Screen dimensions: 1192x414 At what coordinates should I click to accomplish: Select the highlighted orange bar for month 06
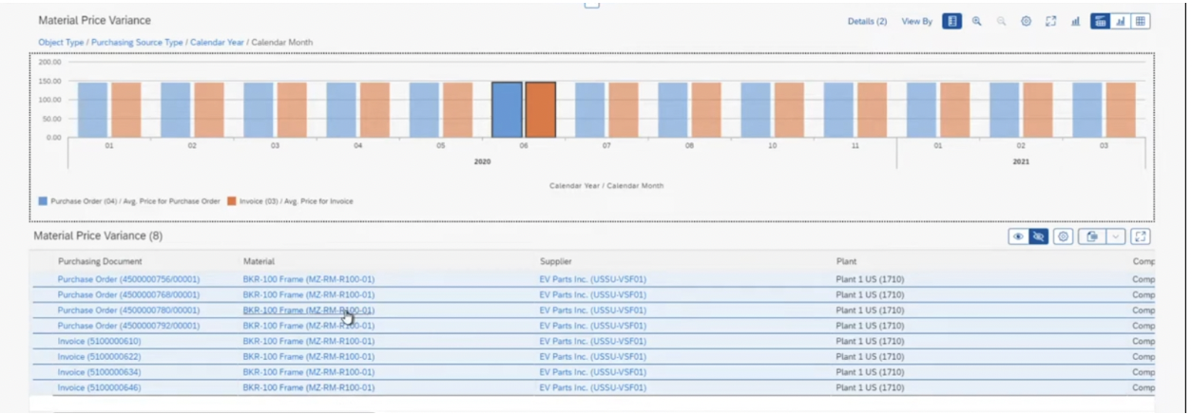[x=541, y=109]
